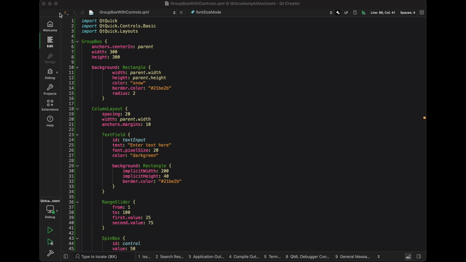Image resolution: width=466 pixels, height=262 pixels.
Task: Open the Application Output pane
Action: (x=206, y=256)
